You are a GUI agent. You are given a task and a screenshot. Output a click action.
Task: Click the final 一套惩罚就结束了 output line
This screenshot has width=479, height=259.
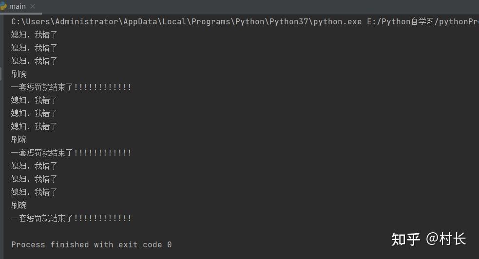coord(71,218)
